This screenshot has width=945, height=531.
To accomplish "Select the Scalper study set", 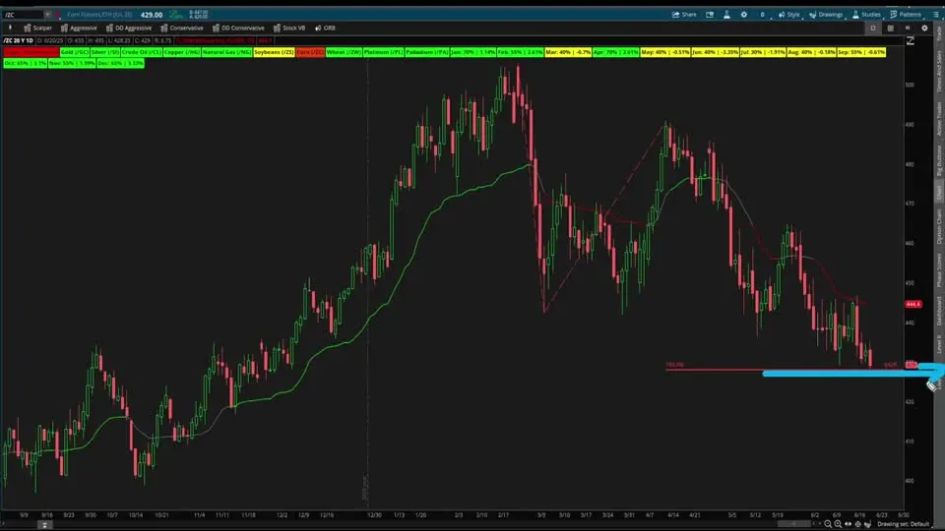I will (x=37, y=28).
